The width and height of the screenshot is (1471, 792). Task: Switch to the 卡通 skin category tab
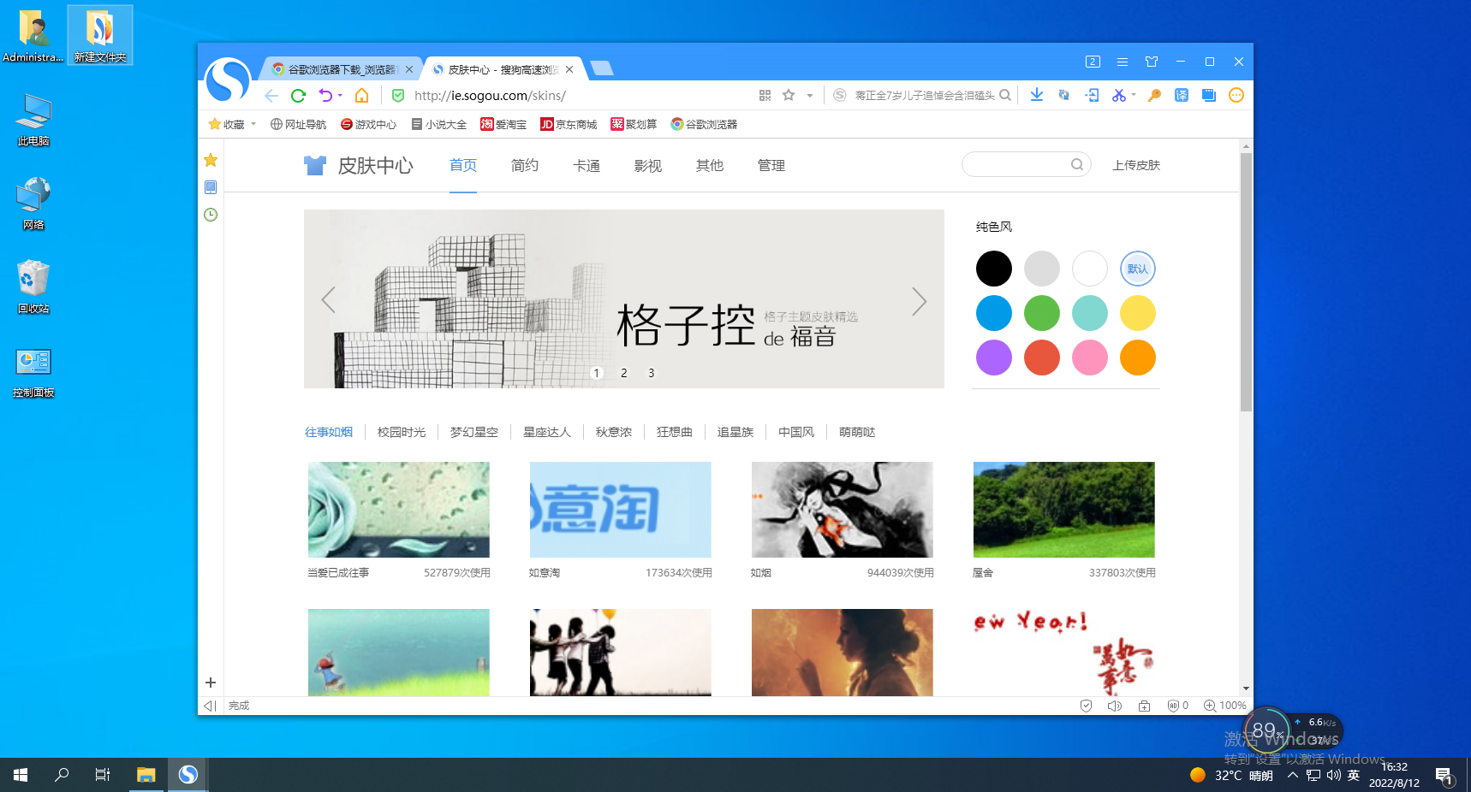coord(587,165)
